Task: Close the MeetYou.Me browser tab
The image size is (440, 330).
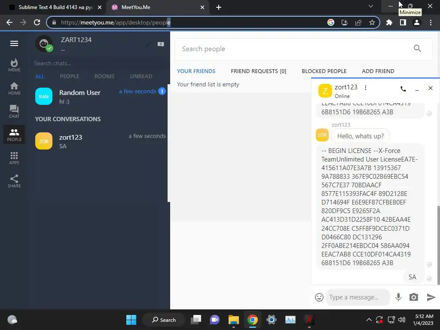Action: point(202,7)
